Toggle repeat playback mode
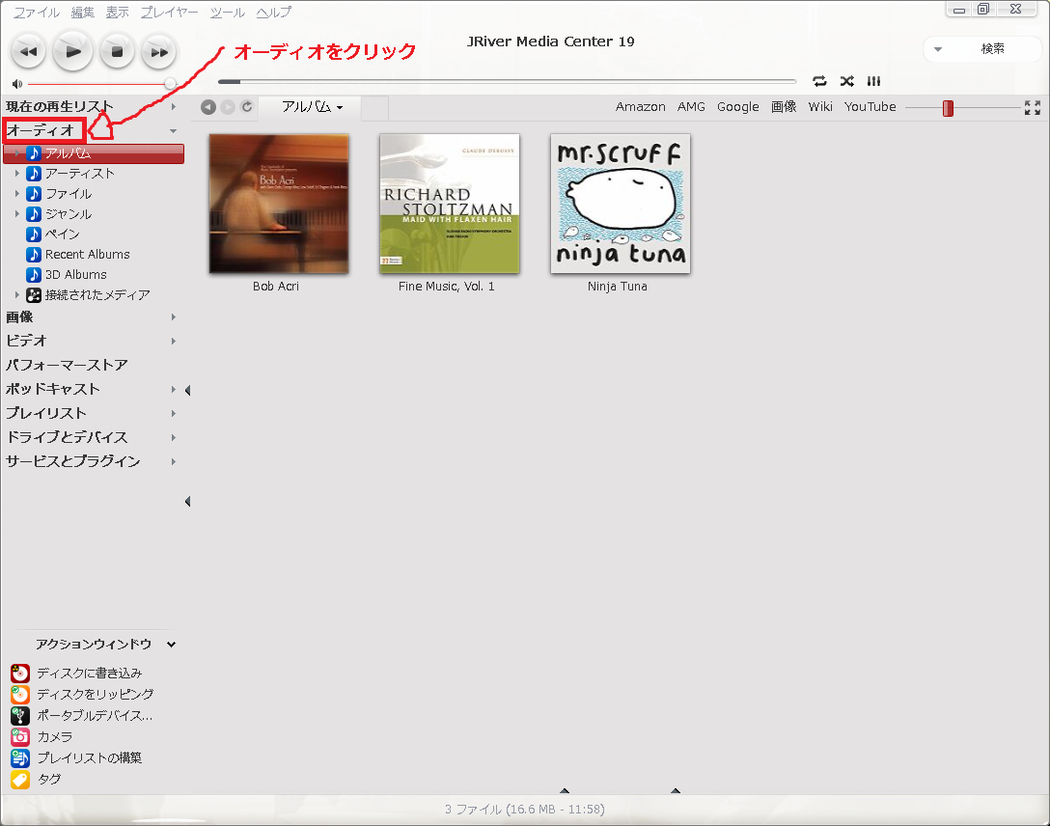 [819, 81]
